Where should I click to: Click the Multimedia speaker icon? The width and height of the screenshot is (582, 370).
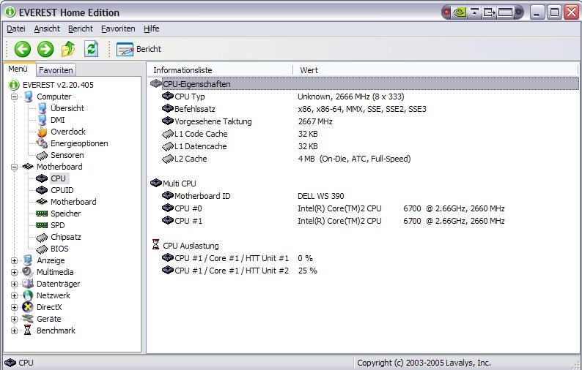click(x=28, y=272)
